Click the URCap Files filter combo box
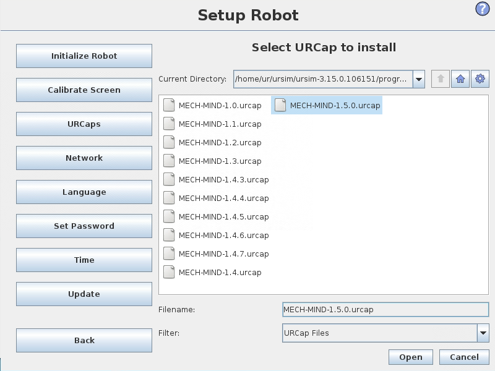The image size is (495, 371). tap(379, 333)
